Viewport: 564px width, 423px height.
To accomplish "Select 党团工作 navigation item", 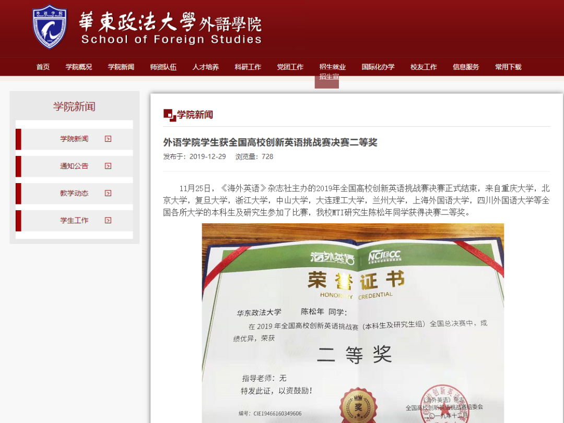I will point(290,67).
